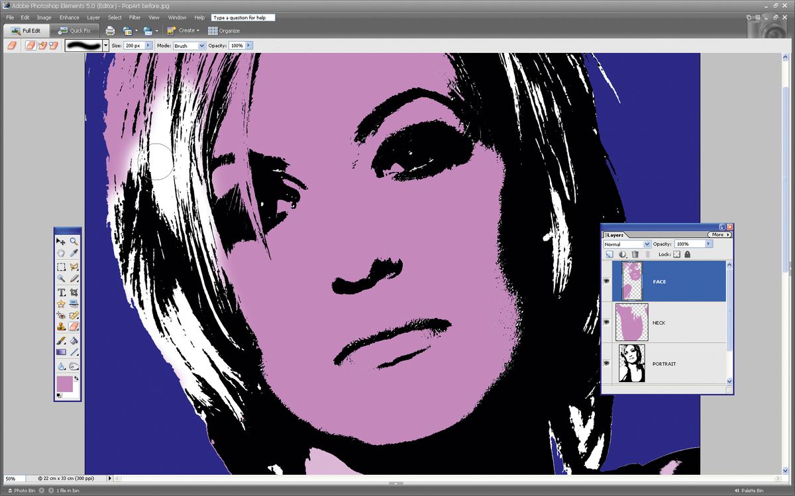Hide the FACE layer
The width and height of the screenshot is (795, 496).
(x=606, y=281)
